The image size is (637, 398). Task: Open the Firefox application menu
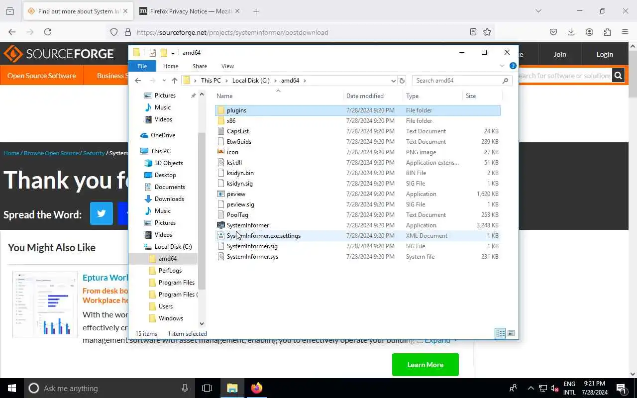[625, 32]
